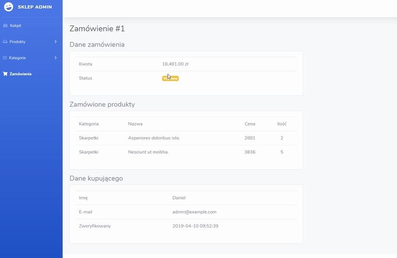Click the yellow order status badge
This screenshot has height=258, width=397.
point(170,78)
